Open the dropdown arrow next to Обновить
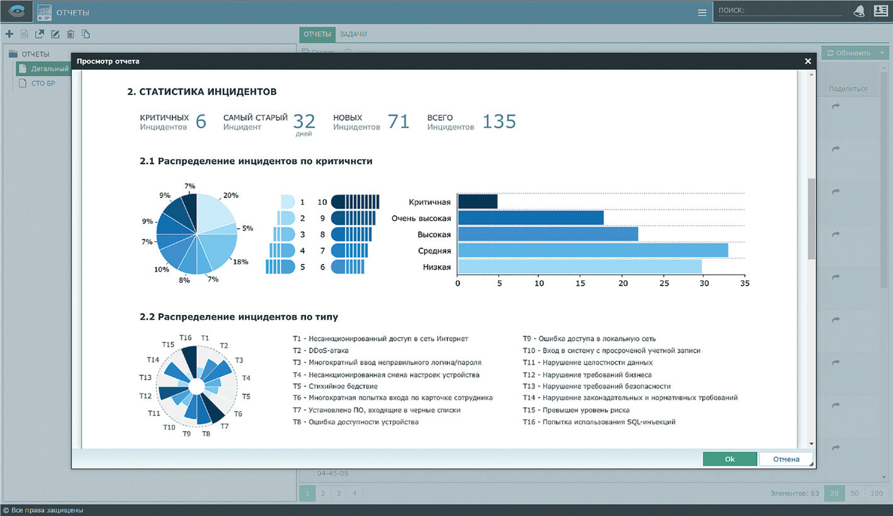The image size is (893, 516). (883, 53)
